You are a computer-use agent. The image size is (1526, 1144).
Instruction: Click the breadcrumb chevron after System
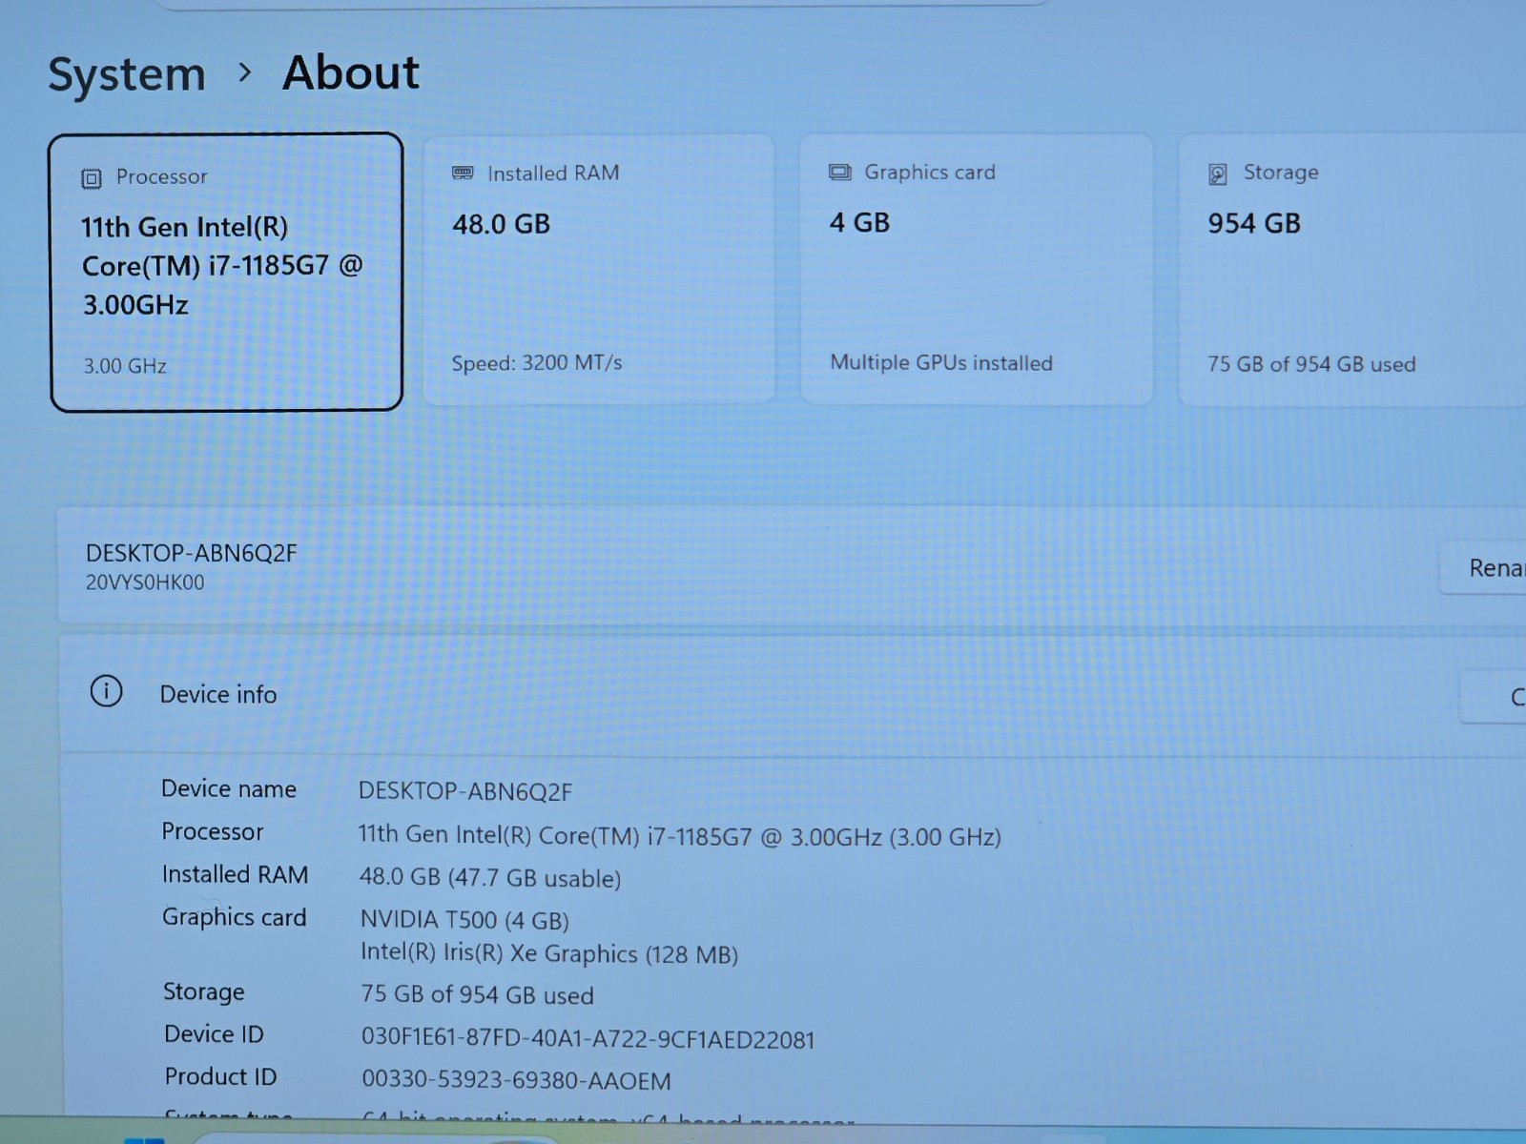tap(245, 72)
